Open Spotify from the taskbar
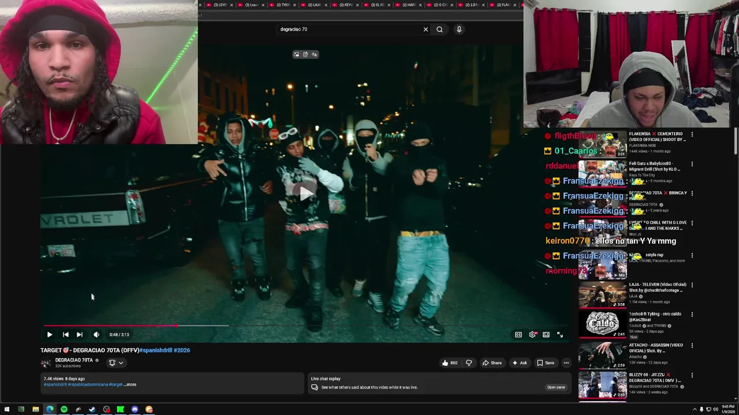Image resolution: width=739 pixels, height=415 pixels. (x=64, y=409)
